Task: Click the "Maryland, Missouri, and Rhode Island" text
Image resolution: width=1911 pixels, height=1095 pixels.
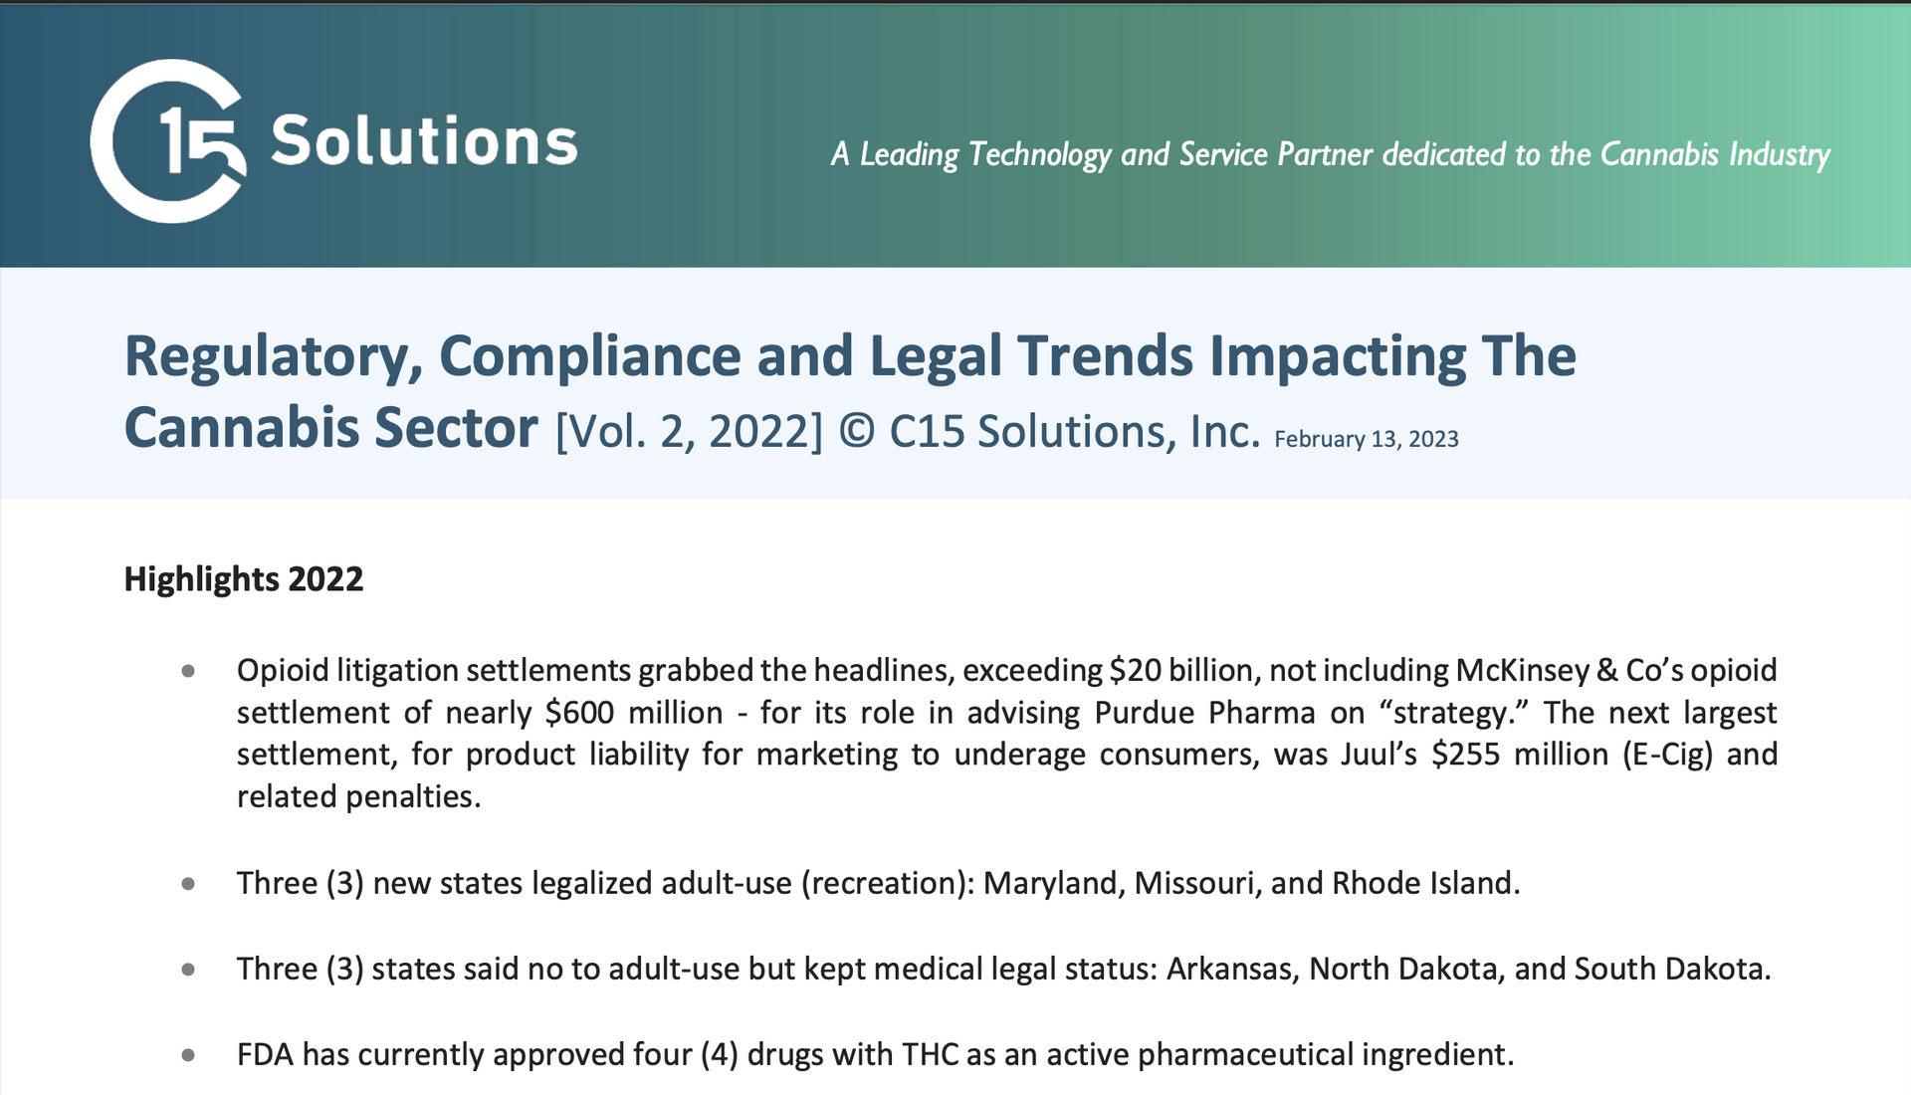Action: pos(1250,883)
